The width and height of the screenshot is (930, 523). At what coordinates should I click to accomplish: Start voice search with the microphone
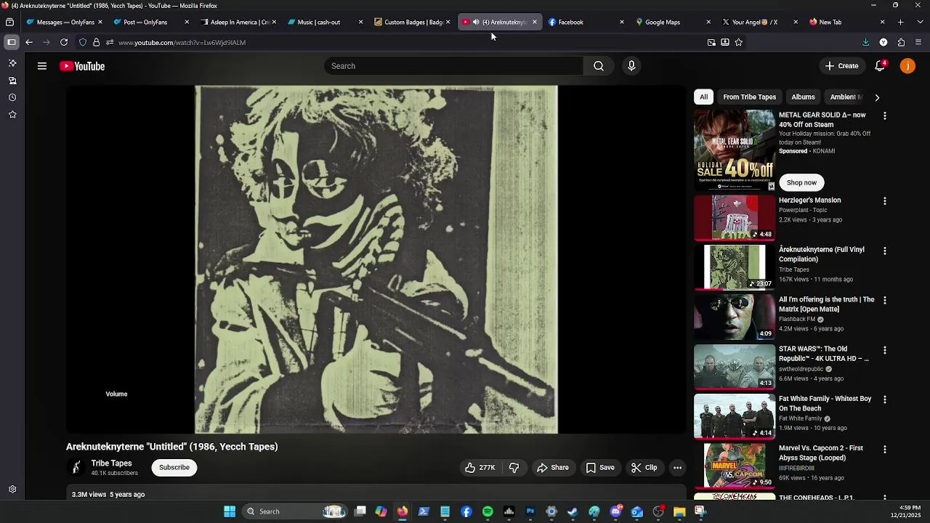click(x=631, y=66)
